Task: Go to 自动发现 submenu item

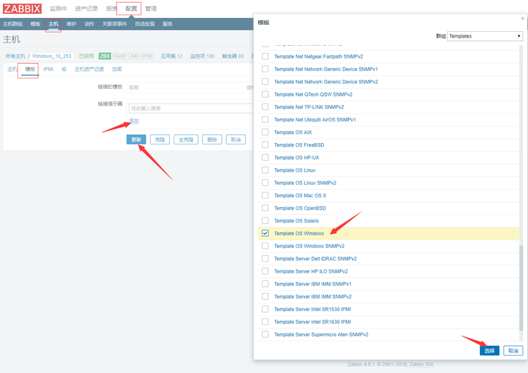Action: coord(145,24)
